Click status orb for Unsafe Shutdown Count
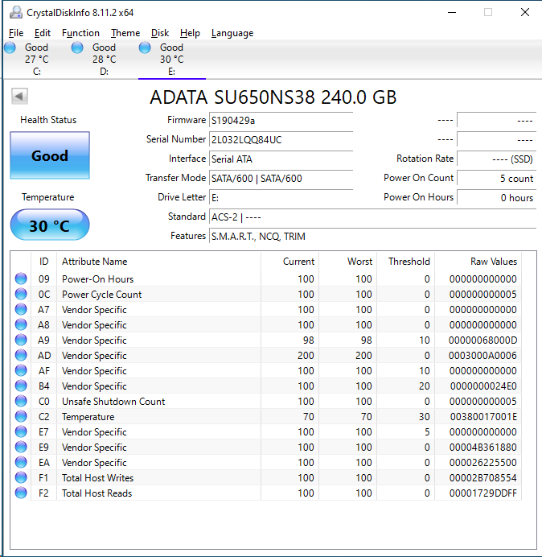The height and width of the screenshot is (557, 542). click(21, 402)
